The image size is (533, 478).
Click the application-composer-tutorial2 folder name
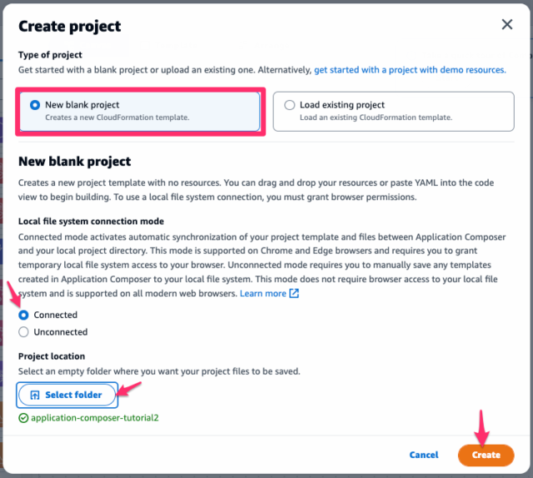point(94,417)
